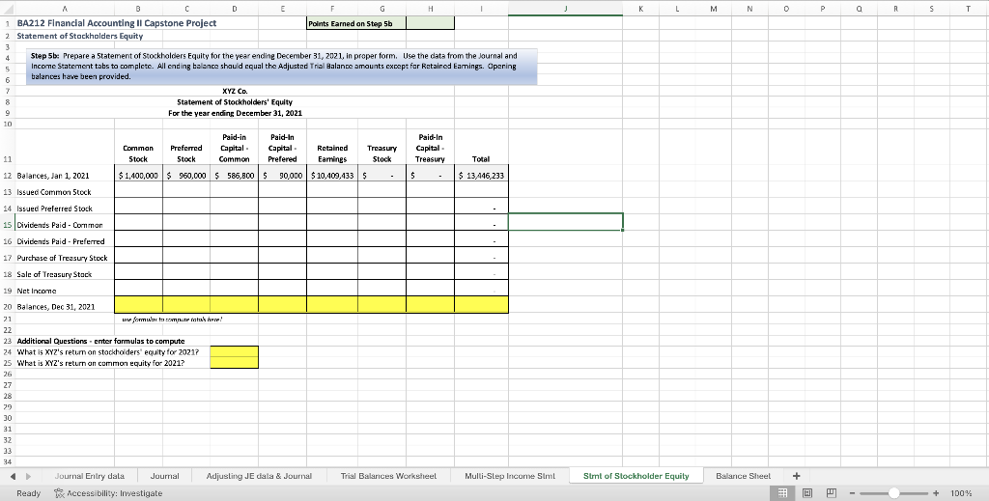Screen dimensions: 989x501
Task: Switch to Normal view icon
Action: click(x=782, y=493)
